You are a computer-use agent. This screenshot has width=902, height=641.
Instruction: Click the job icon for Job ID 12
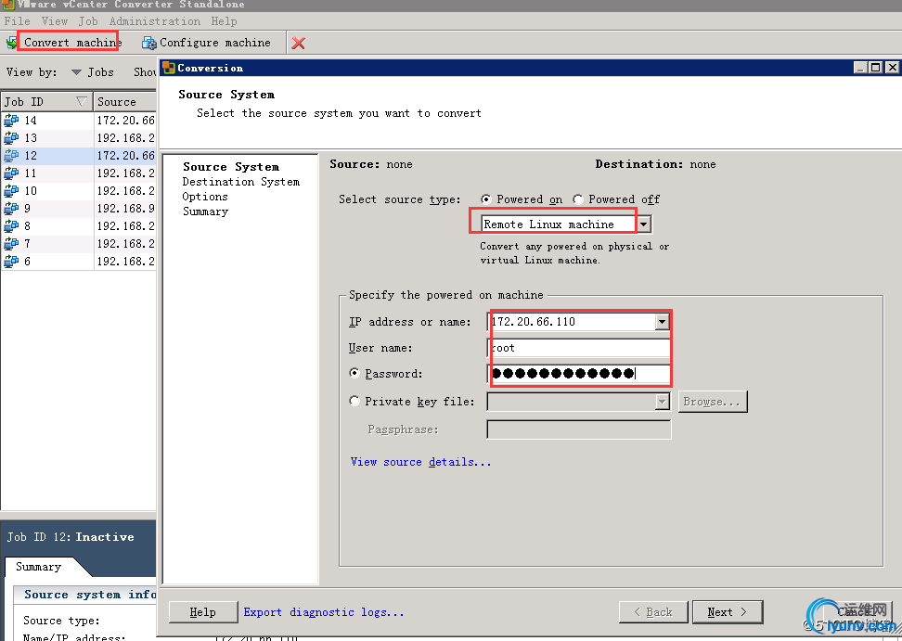coord(11,155)
